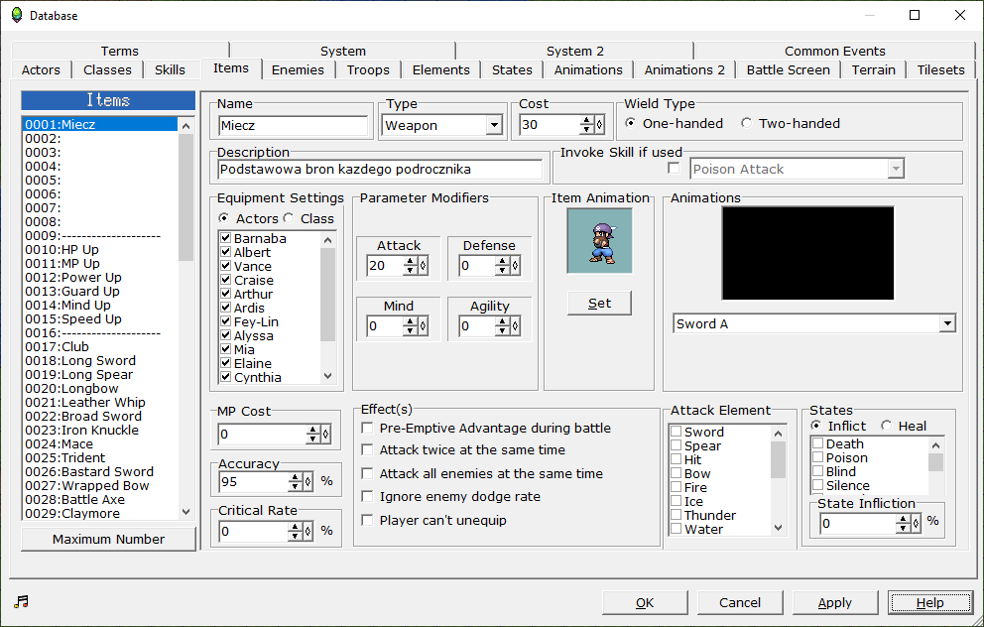Click the Cost up/down stepper arrows
Image resolution: width=984 pixels, height=627 pixels.
tap(587, 125)
